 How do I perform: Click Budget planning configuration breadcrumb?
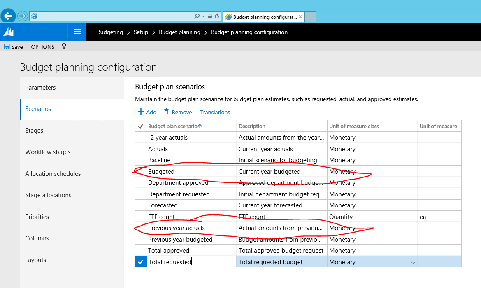(249, 32)
